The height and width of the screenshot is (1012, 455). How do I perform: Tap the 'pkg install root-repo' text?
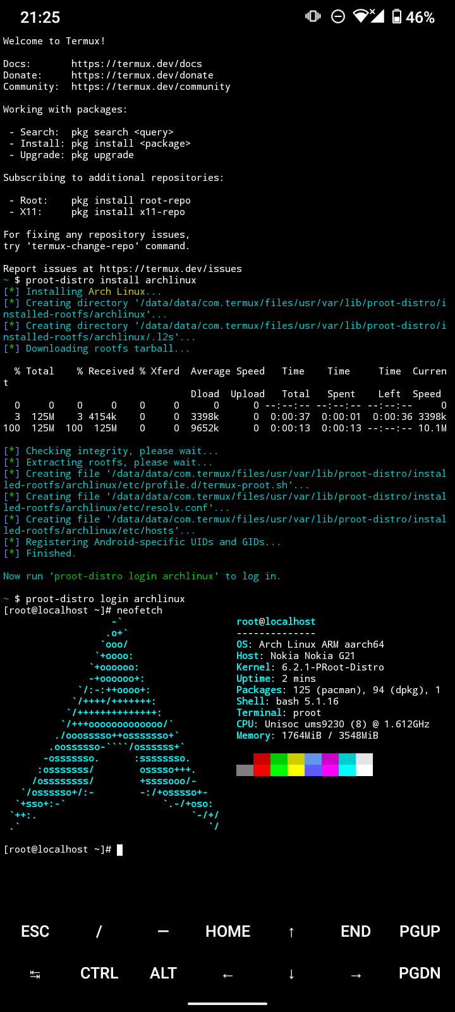pos(131,201)
